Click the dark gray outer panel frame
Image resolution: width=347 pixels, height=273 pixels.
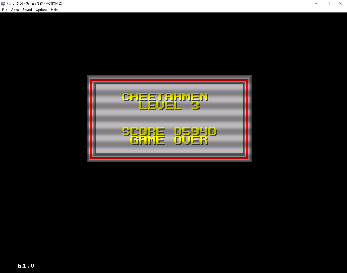169,77
